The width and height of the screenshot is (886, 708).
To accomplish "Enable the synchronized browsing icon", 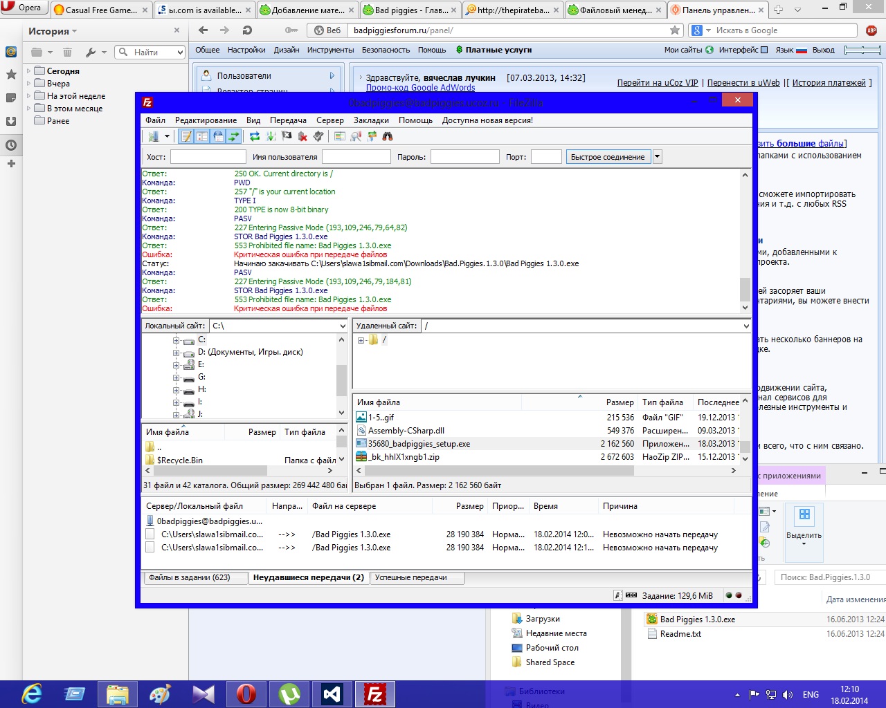I will (x=372, y=137).
